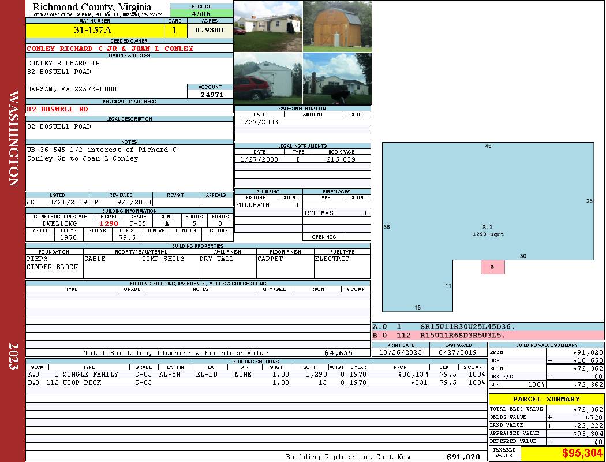The image size is (606, 462).
Task: Select the A.0 sketch code row
Action: (x=488, y=327)
